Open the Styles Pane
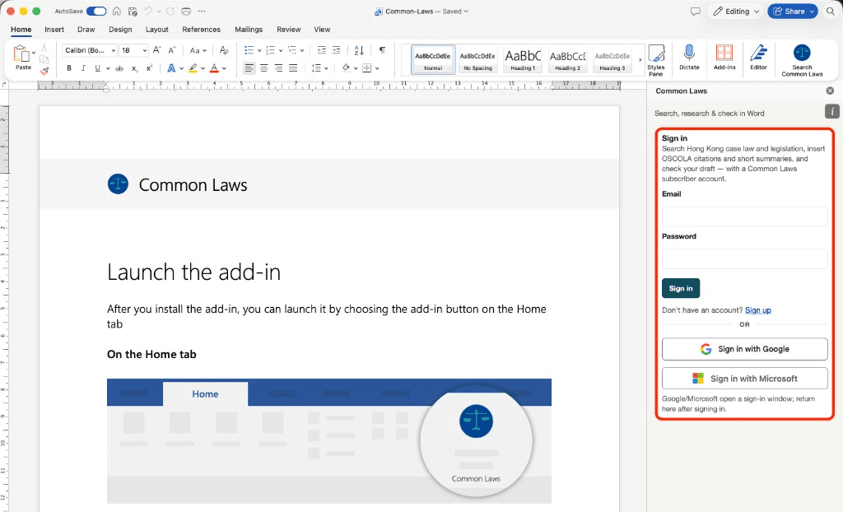 tap(656, 60)
